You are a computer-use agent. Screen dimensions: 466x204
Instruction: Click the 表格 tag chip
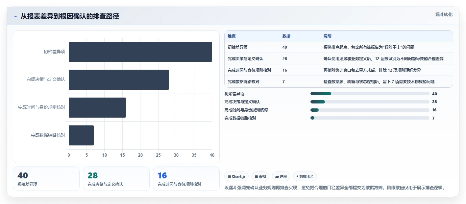260,176
